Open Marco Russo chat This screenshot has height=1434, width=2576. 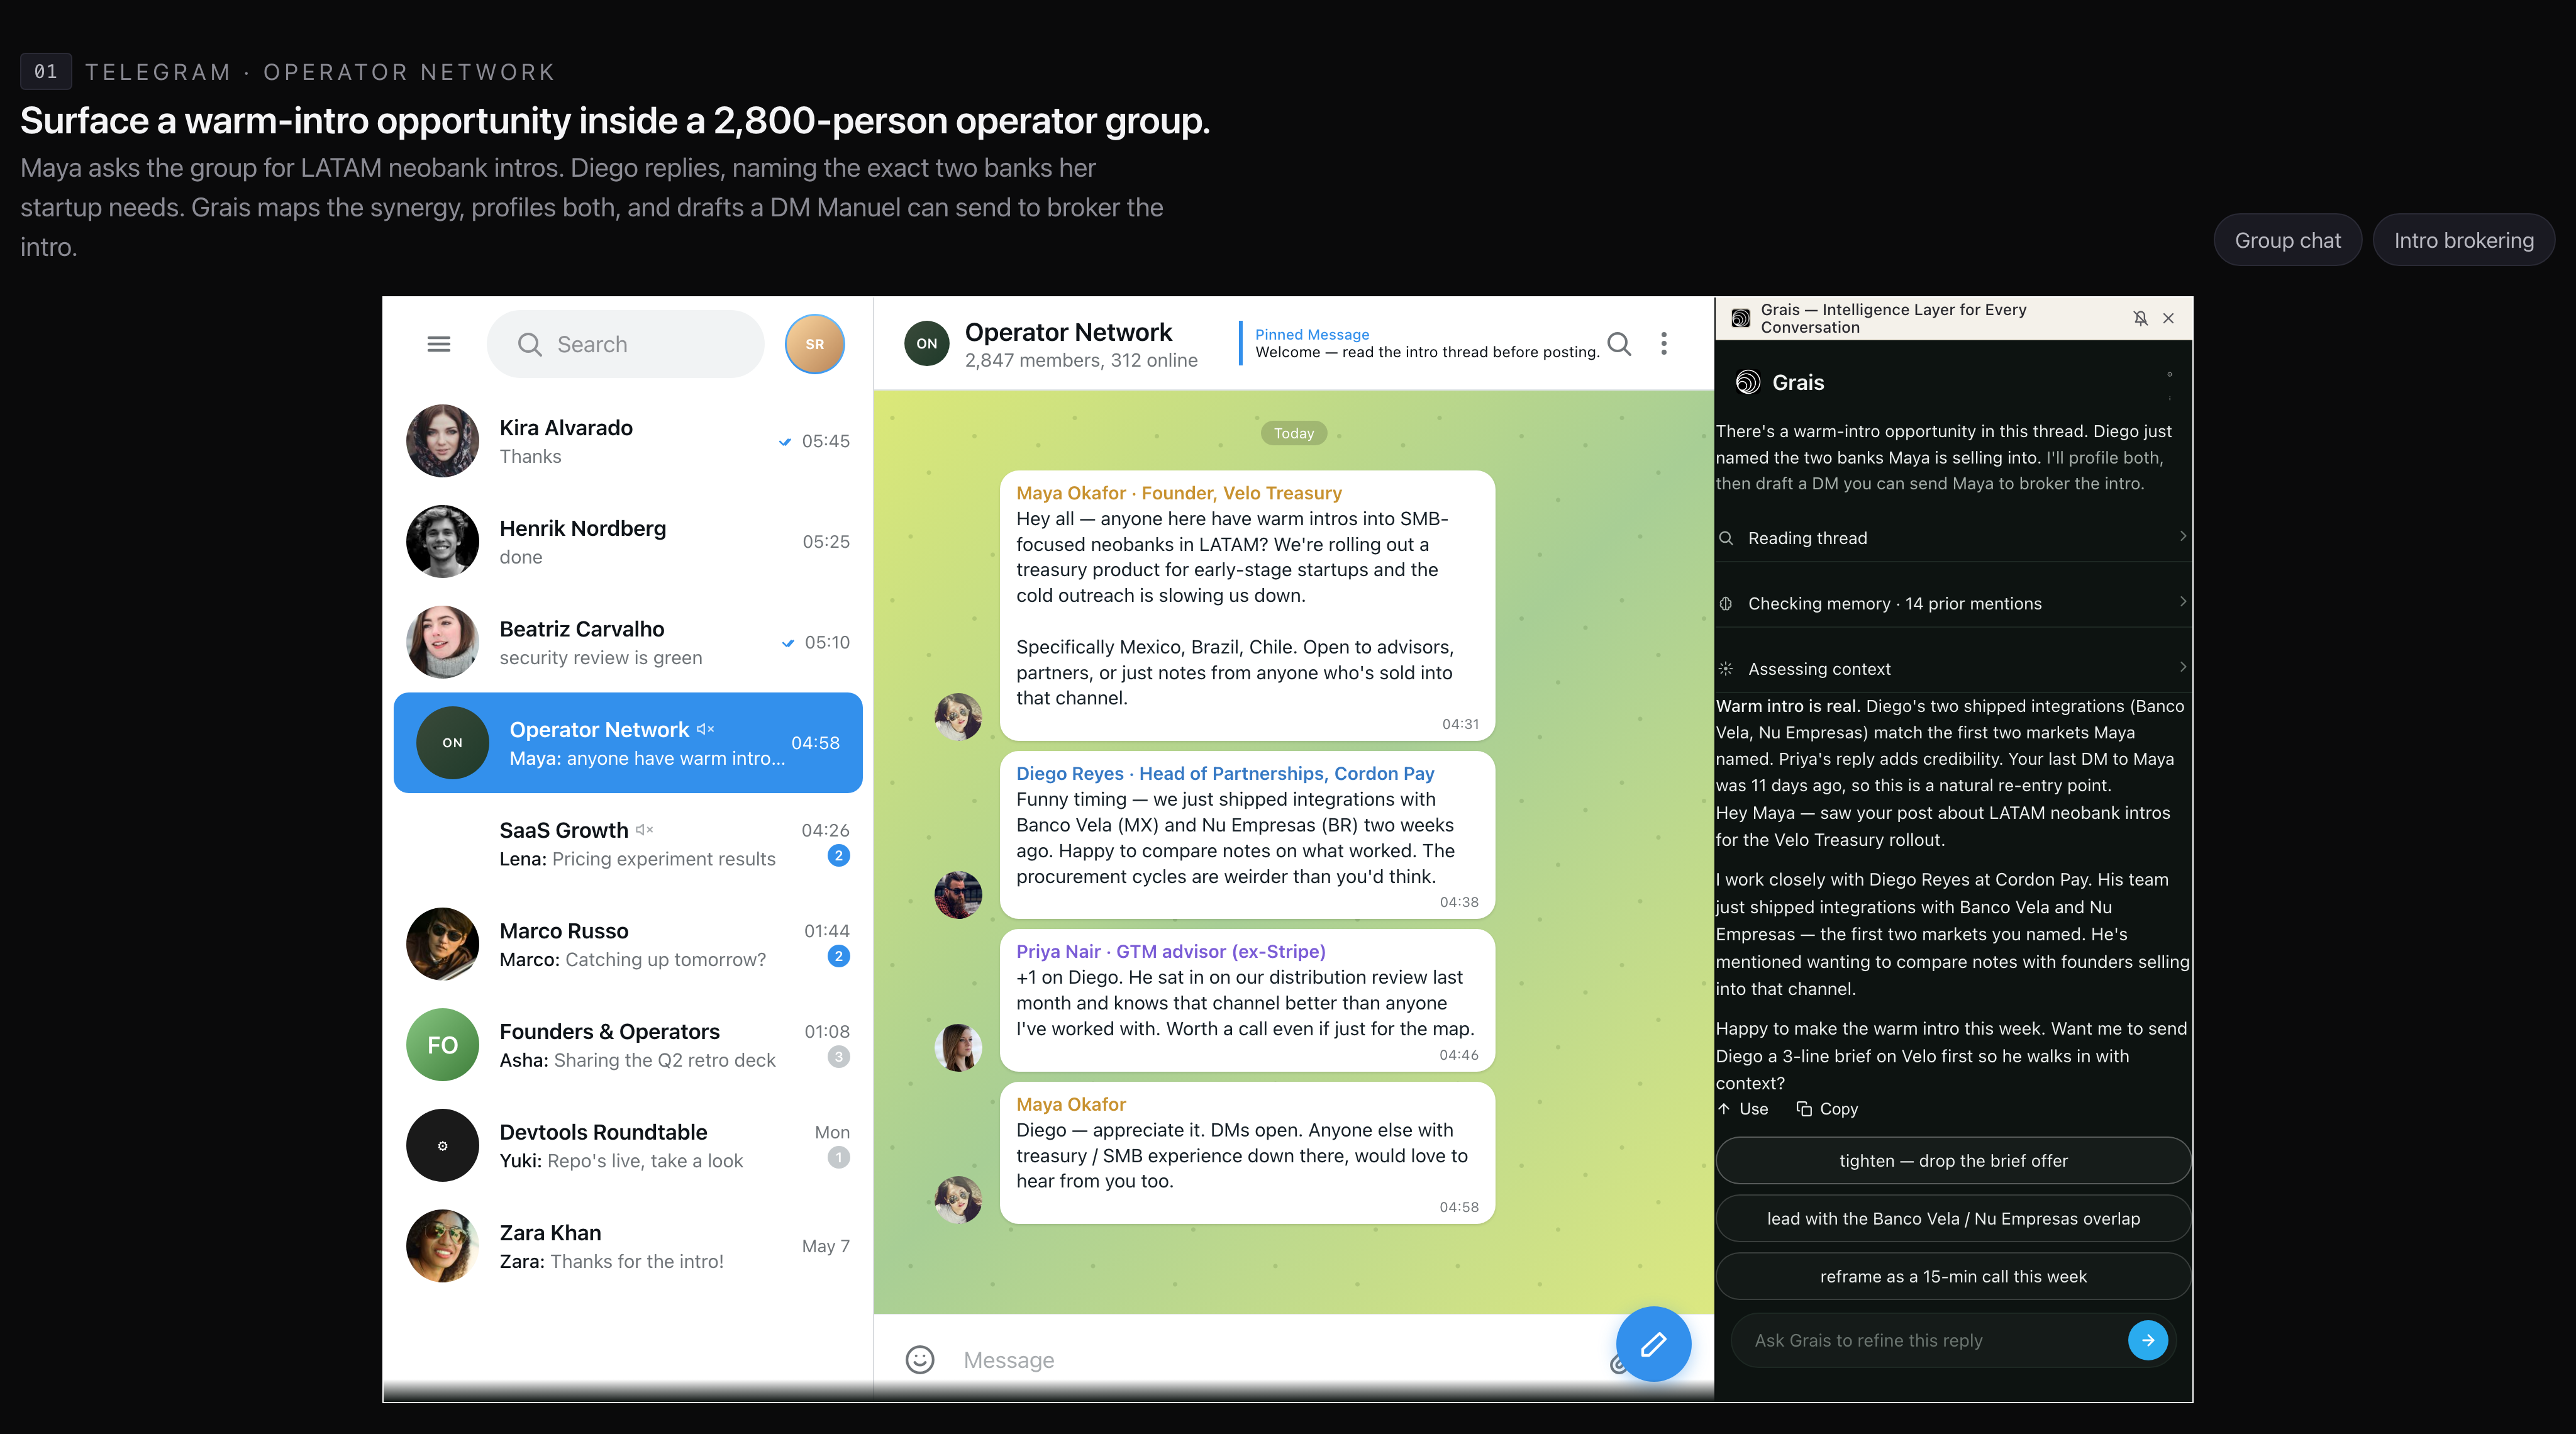tap(628, 944)
